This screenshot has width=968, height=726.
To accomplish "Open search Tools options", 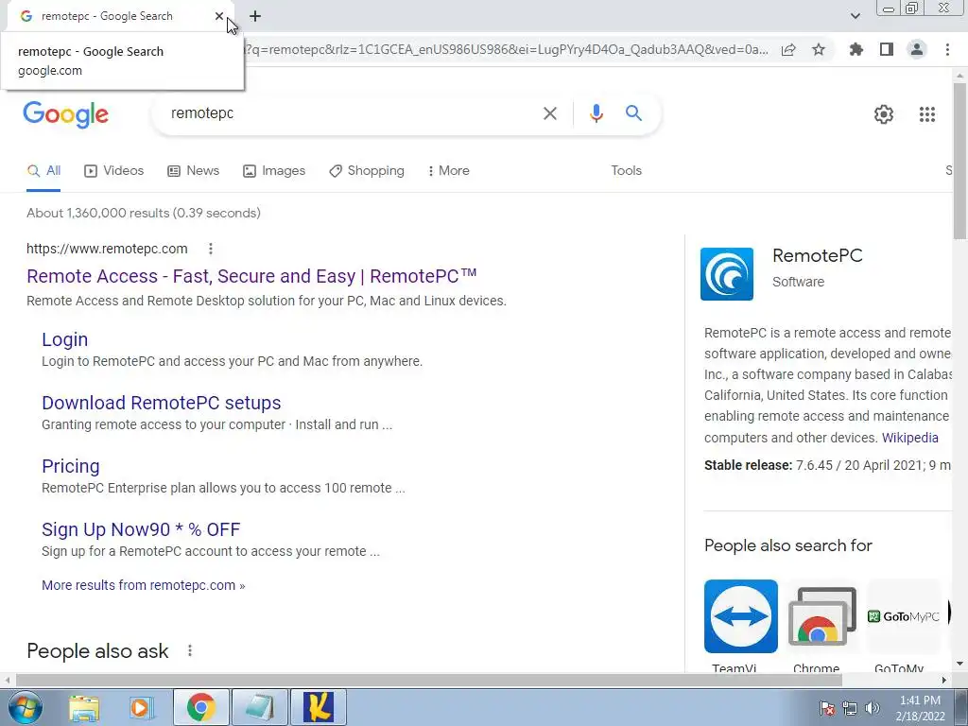I will click(x=626, y=170).
